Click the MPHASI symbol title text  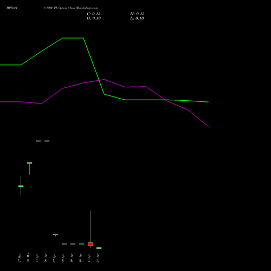tap(12, 8)
